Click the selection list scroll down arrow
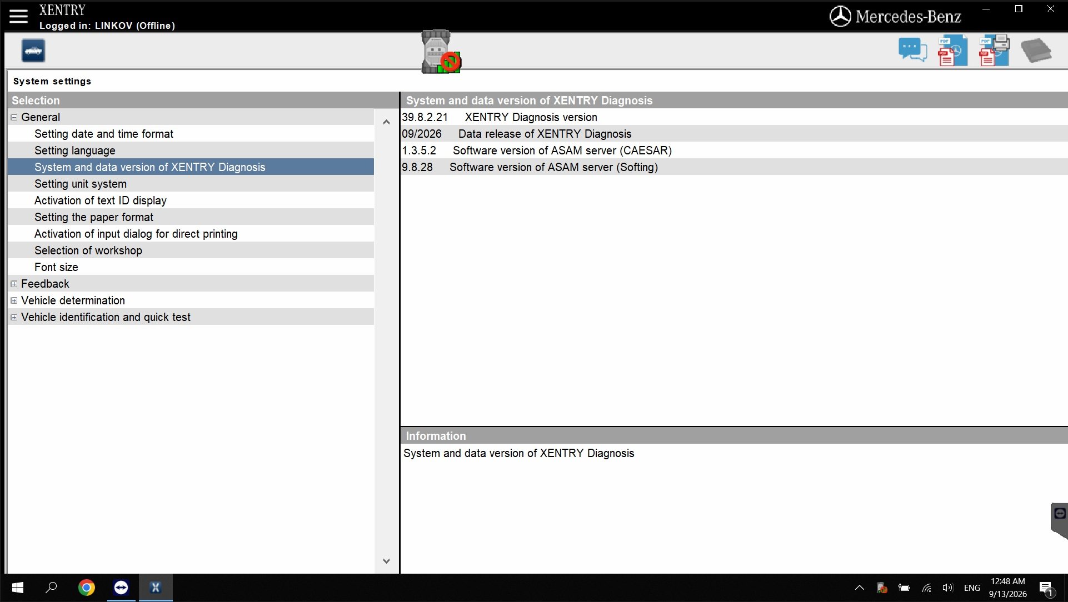The width and height of the screenshot is (1068, 602). (386, 561)
